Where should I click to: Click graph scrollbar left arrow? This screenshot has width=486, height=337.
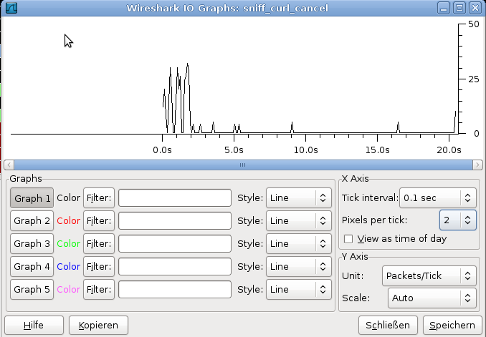[x=9, y=165]
